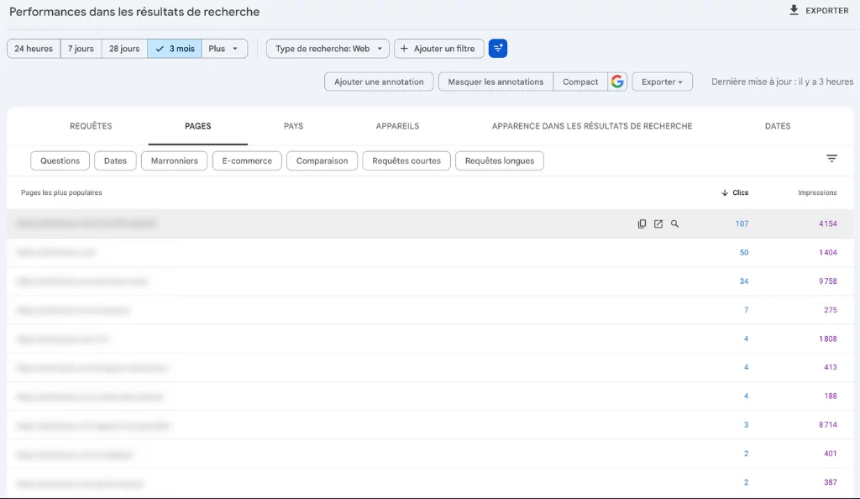Sort by the Impressions column header
This screenshot has height=499, width=860.
tap(816, 193)
